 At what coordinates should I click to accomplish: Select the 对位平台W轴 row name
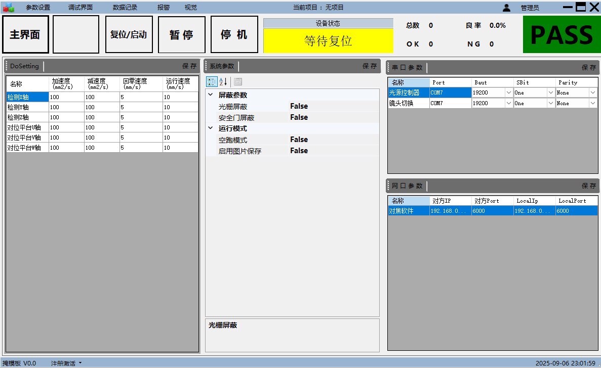coord(28,148)
